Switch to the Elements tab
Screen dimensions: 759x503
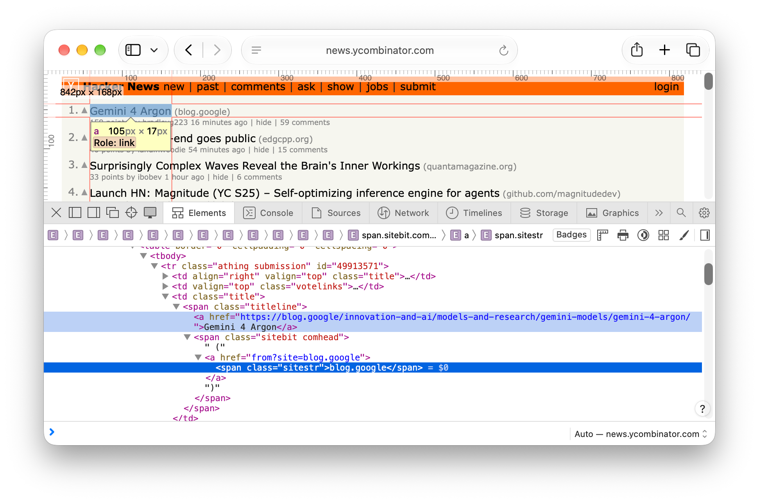click(199, 213)
